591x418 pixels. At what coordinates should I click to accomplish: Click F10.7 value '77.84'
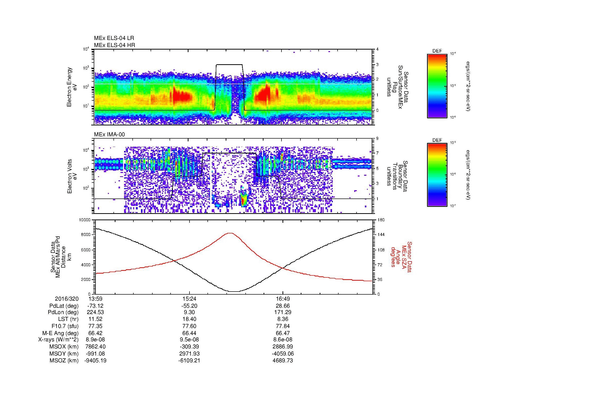[x=283, y=326]
